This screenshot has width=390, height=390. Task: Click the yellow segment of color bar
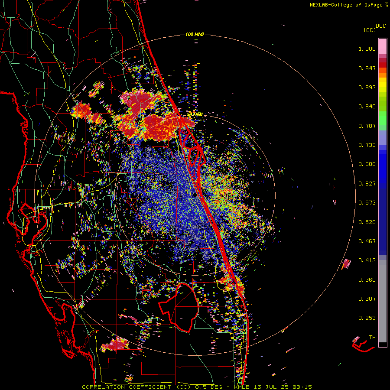[383, 85]
